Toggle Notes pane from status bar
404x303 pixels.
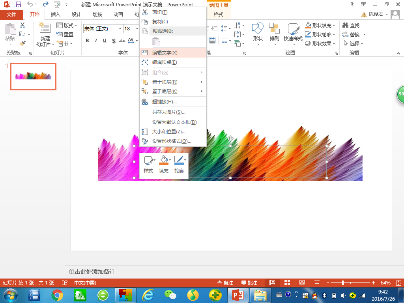pyautogui.click(x=225, y=282)
